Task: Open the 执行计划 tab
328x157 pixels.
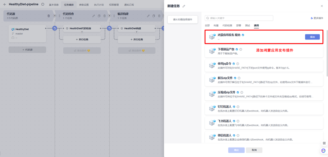Action: tap(99, 5)
